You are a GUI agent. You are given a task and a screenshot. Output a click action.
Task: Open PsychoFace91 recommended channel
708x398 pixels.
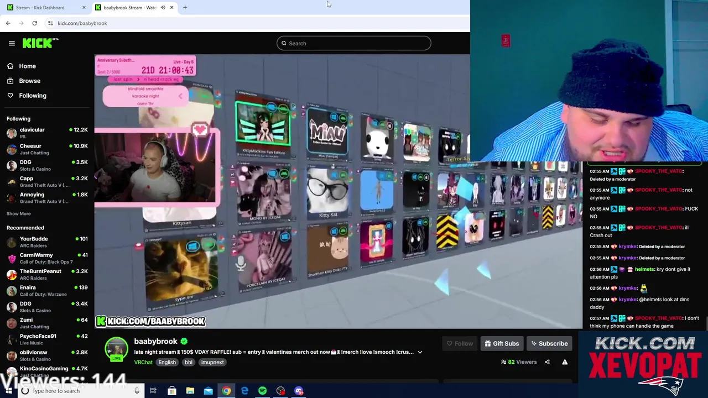47,339
